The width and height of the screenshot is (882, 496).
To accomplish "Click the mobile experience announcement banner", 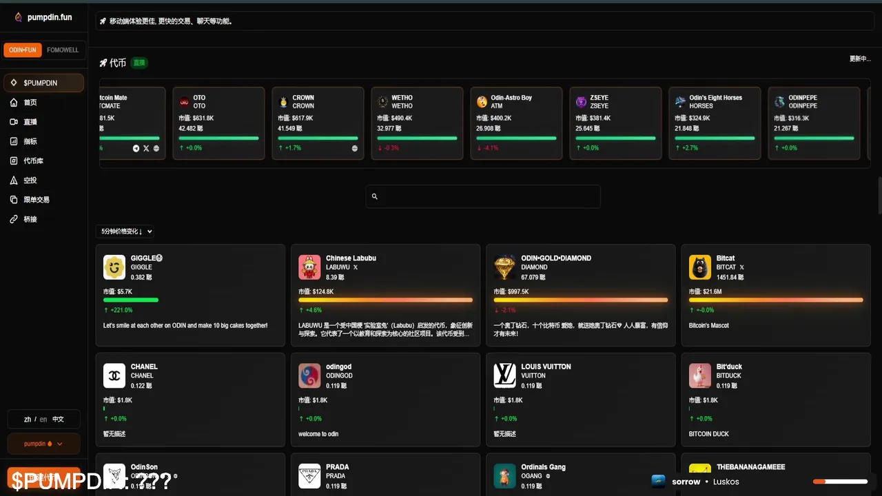I will point(486,21).
